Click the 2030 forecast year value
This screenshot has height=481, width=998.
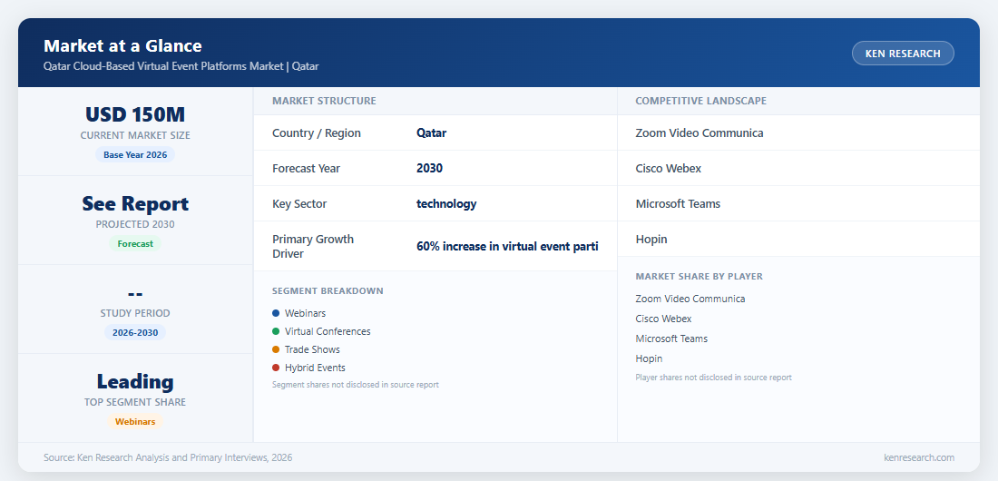[x=430, y=169]
